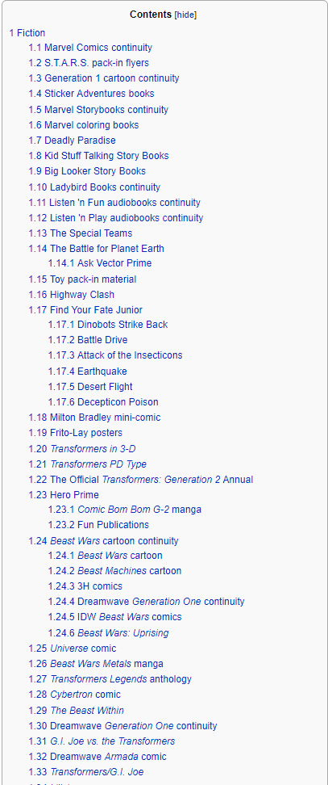Image resolution: width=328 pixels, height=785 pixels.
Task: Open 1.20 Transformers in 3-D
Action: coord(82,449)
